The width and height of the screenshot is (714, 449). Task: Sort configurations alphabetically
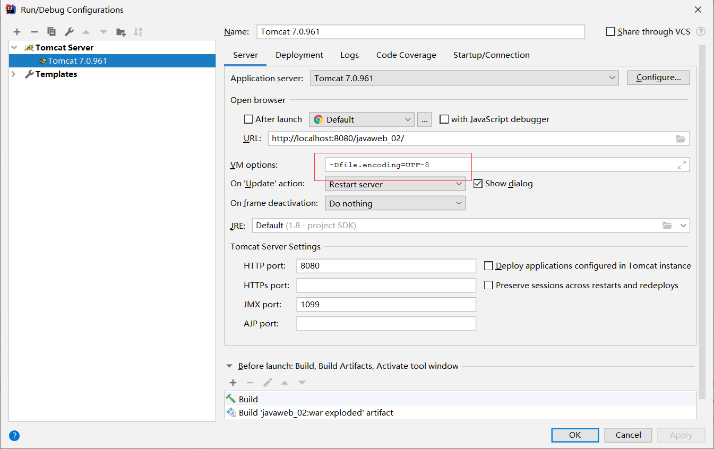[138, 32]
